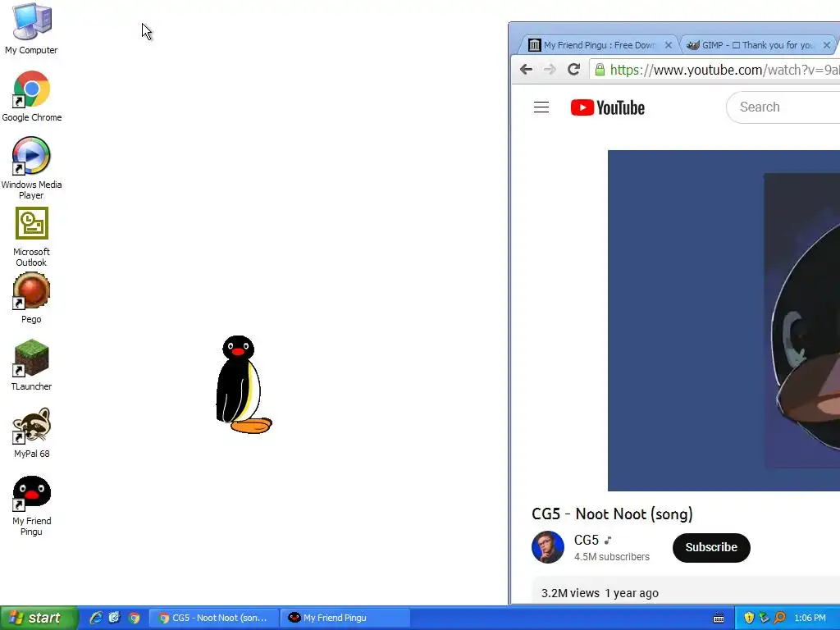Open the CG5 channel name link
840x630 pixels.
pyautogui.click(x=586, y=540)
